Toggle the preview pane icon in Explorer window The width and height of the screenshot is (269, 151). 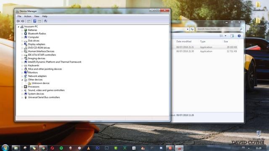pos(232,36)
